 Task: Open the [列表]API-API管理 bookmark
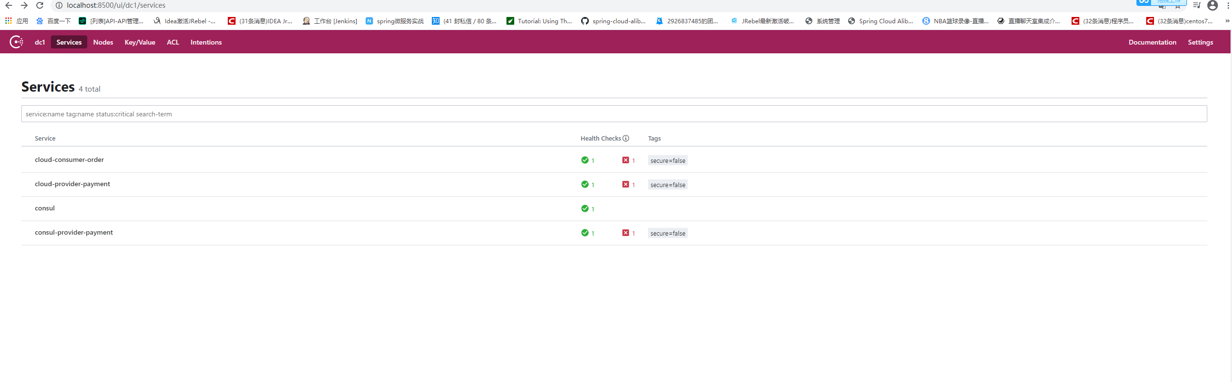click(x=111, y=21)
